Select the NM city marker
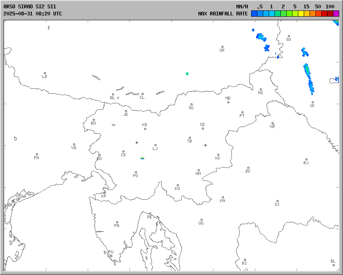The height and width of the screenshot is (275, 343). pyautogui.click(x=198, y=170)
